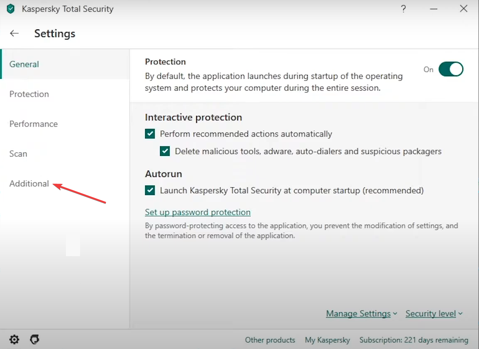Open My Kaspersky link
This screenshot has width=479, height=349.
(327, 340)
